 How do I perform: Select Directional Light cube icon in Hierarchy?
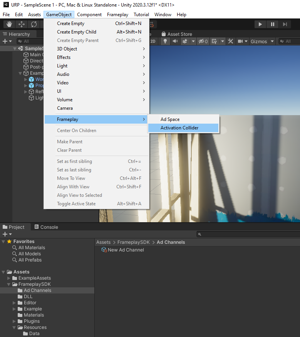[26, 61]
